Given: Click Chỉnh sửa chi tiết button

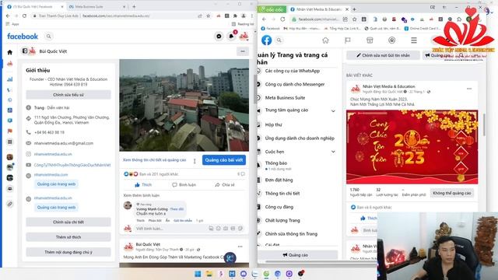Looking at the screenshot, I should click(x=68, y=222).
